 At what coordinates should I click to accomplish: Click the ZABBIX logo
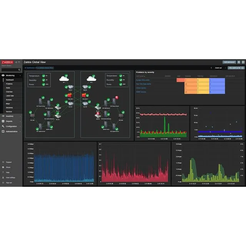point(7,62)
